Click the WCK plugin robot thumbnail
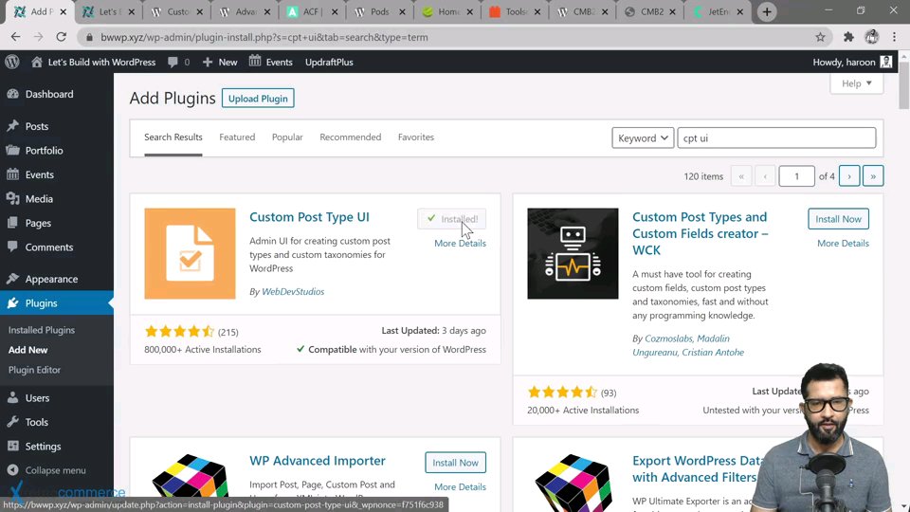This screenshot has height=512, width=910. point(573,254)
